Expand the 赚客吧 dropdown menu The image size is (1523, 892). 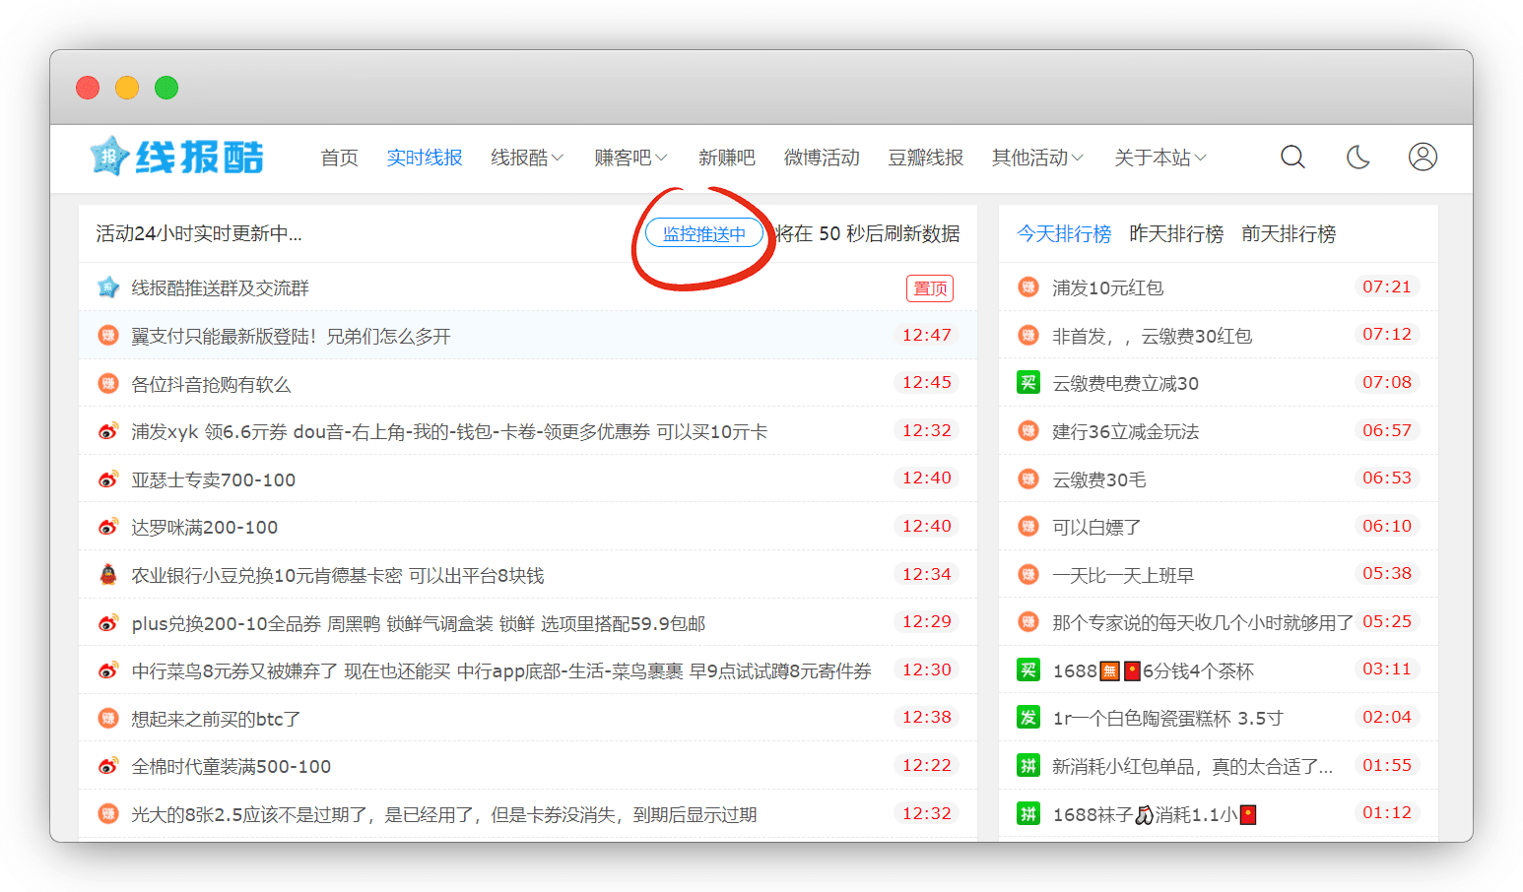[630, 158]
